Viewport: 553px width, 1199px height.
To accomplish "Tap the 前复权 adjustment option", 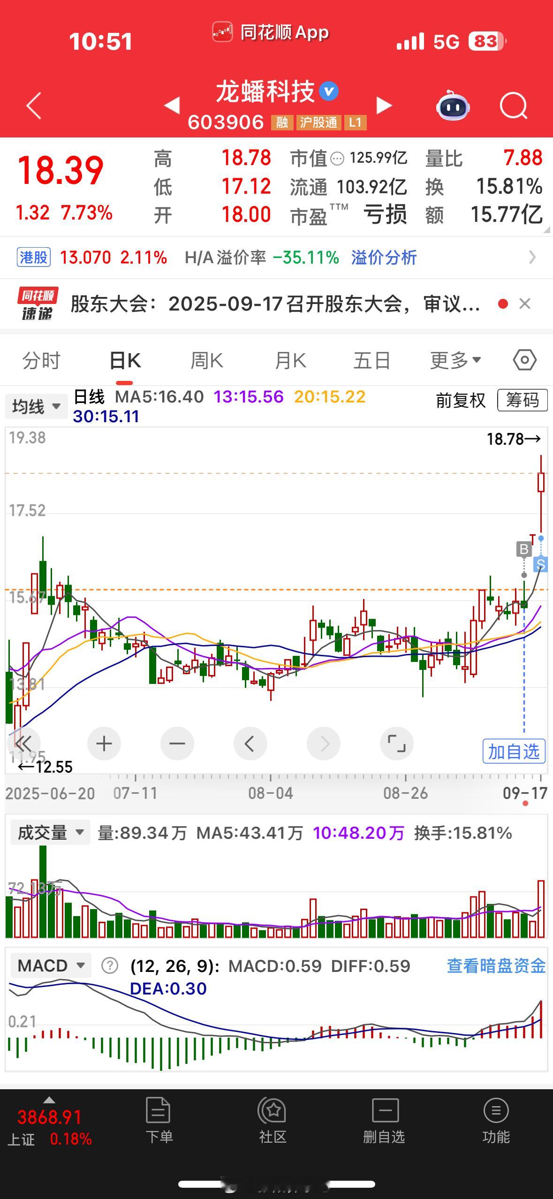I will (x=461, y=401).
